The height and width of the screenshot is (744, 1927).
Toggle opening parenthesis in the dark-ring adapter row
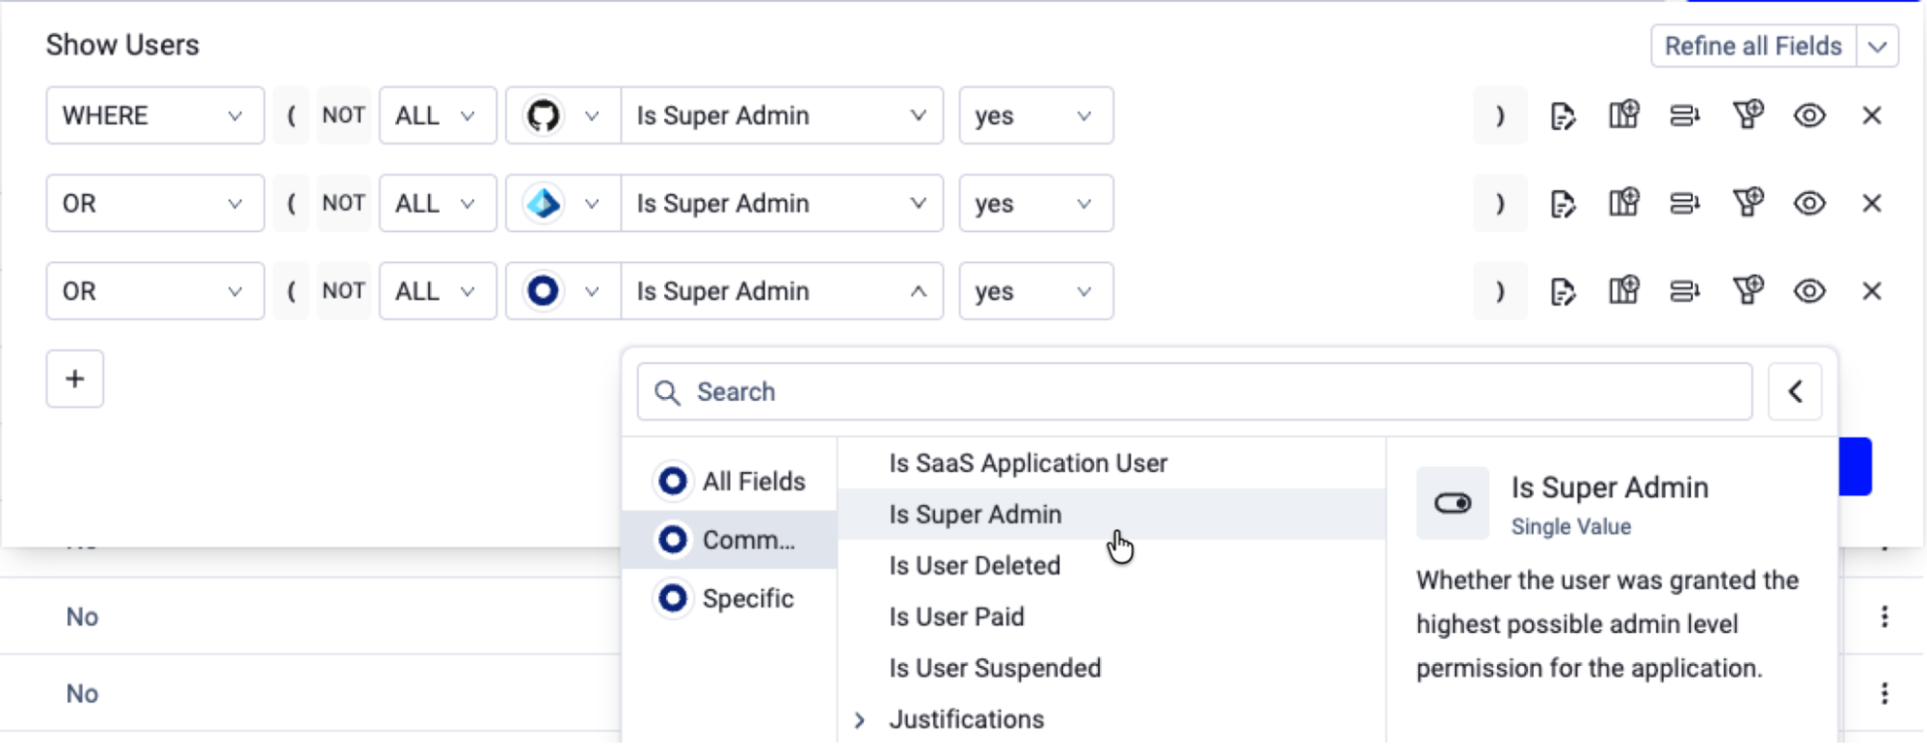click(291, 291)
